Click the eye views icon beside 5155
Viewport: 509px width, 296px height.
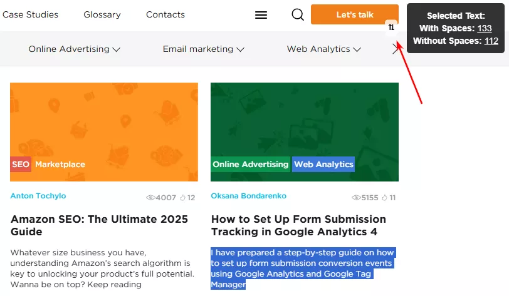click(x=357, y=198)
